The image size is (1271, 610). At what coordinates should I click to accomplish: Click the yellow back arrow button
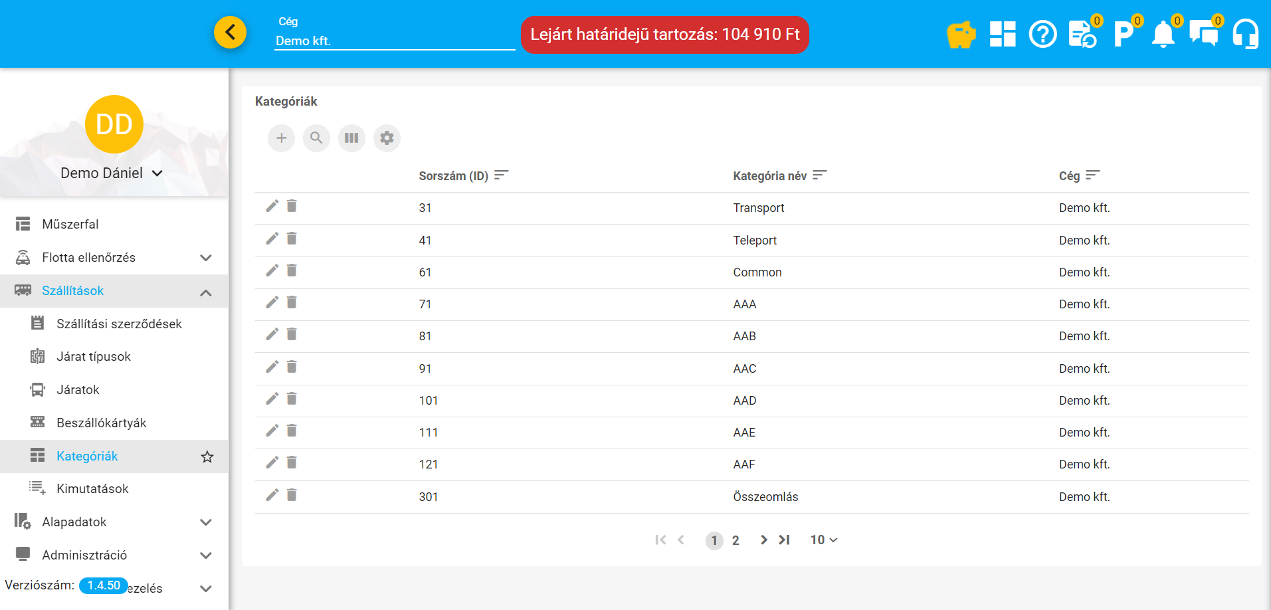coord(230,32)
